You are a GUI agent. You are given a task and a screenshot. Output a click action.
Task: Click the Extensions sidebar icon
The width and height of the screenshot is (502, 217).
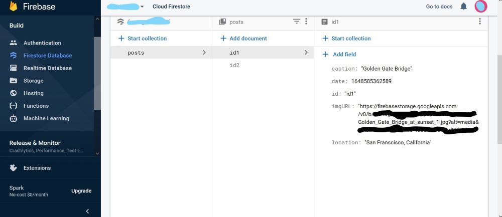point(14,168)
